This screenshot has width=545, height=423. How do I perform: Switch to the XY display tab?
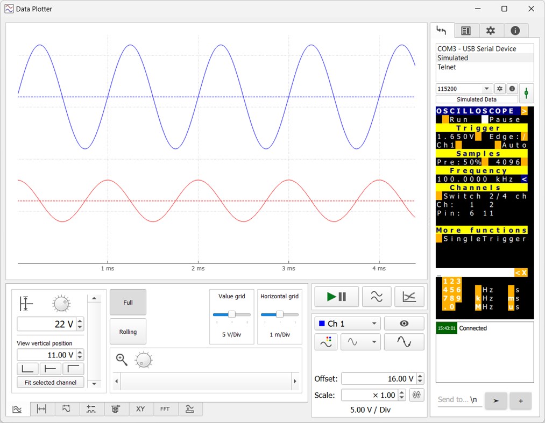click(x=140, y=409)
